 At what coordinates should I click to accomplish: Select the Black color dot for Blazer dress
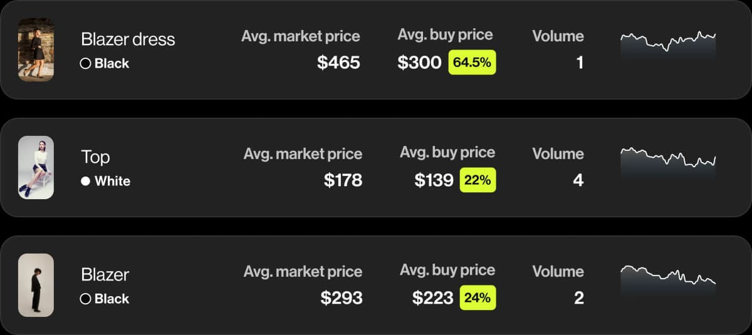click(x=86, y=63)
